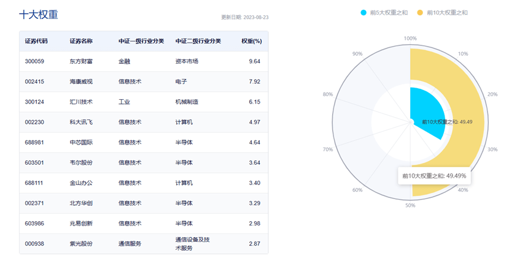The height and width of the screenshot is (272, 509).
Task: Click the blue legend dot for 前5大权重之和
Action: (364, 12)
